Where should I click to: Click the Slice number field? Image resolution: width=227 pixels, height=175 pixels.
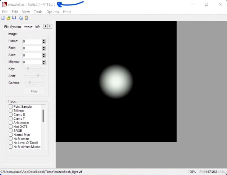pyautogui.click(x=32, y=55)
